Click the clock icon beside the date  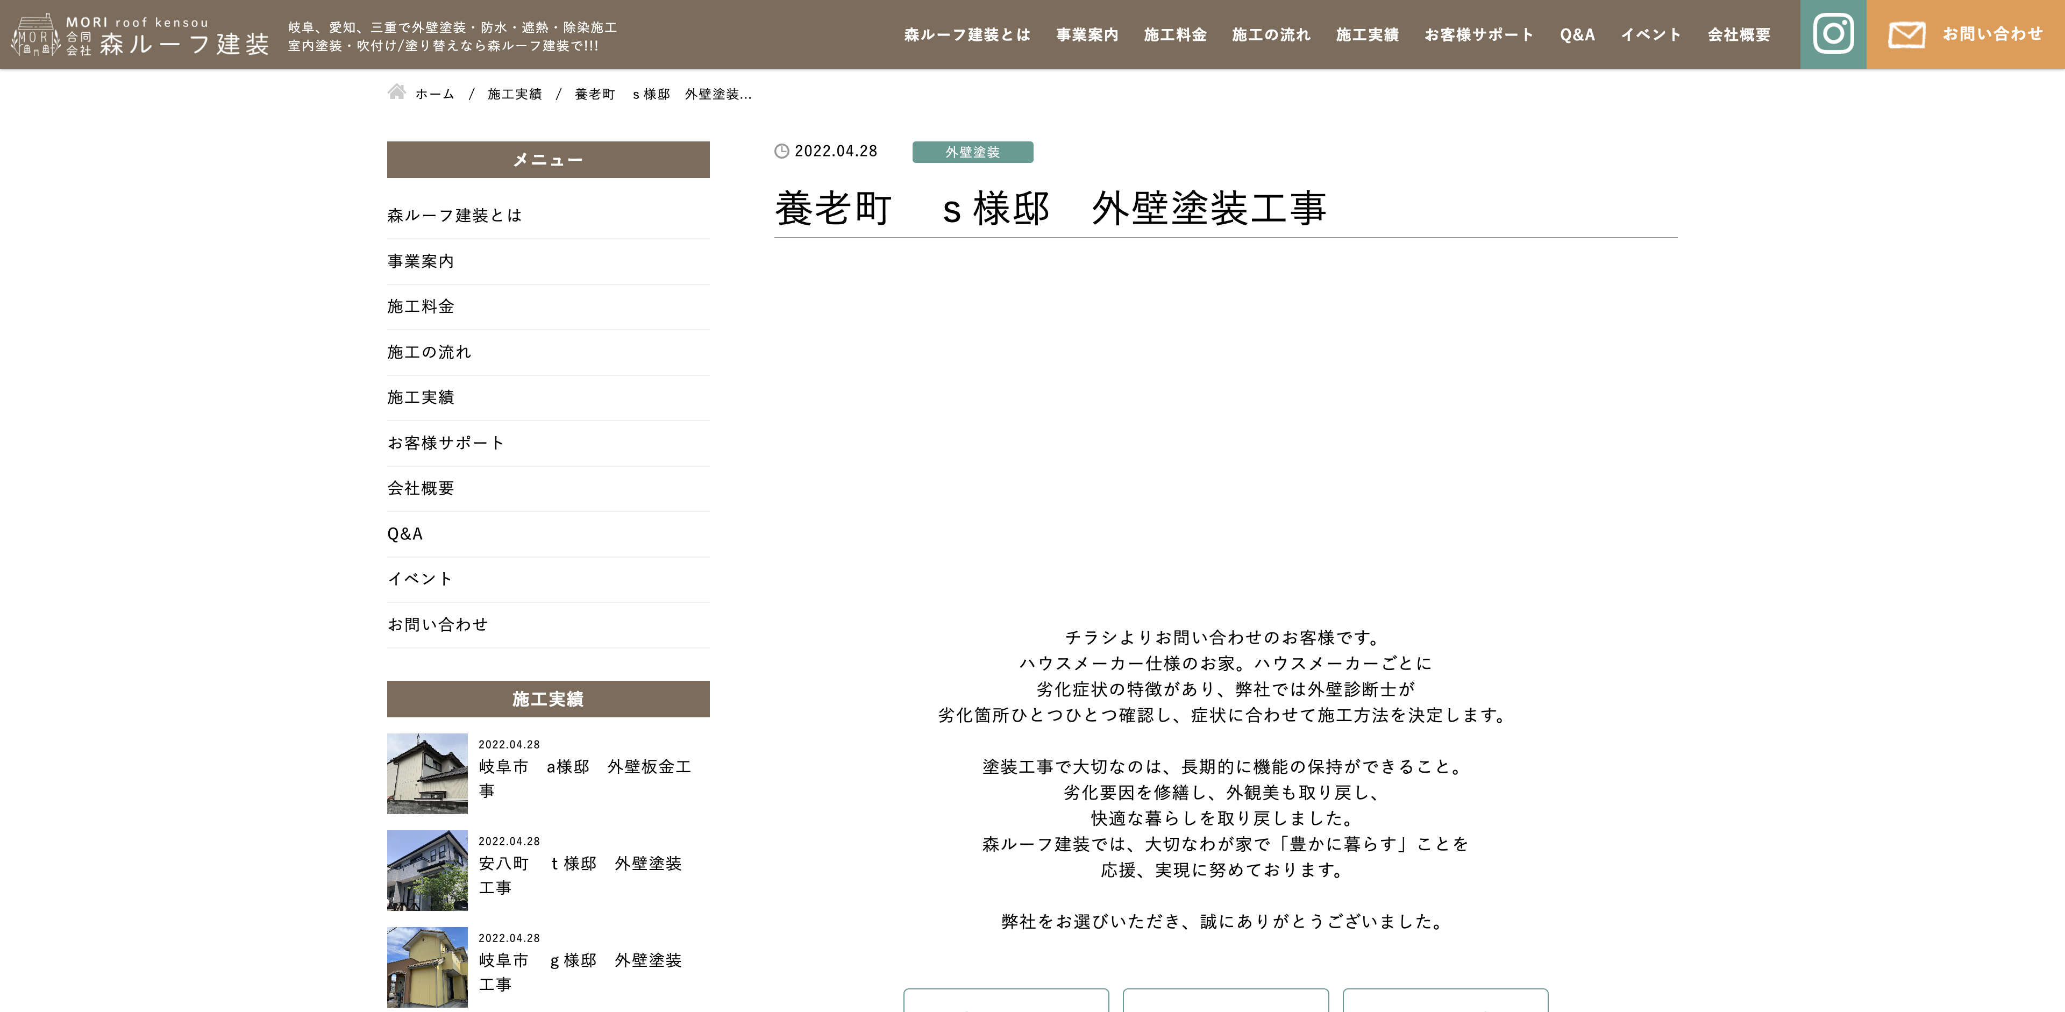781,151
